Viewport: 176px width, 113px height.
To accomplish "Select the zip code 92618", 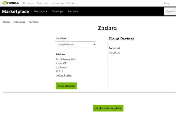I will (60, 71).
